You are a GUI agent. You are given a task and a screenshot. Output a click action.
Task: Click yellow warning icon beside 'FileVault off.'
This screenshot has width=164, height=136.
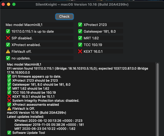pyautogui.click(x=8, y=51)
